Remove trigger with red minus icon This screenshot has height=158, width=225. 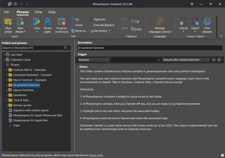[x=214, y=60]
